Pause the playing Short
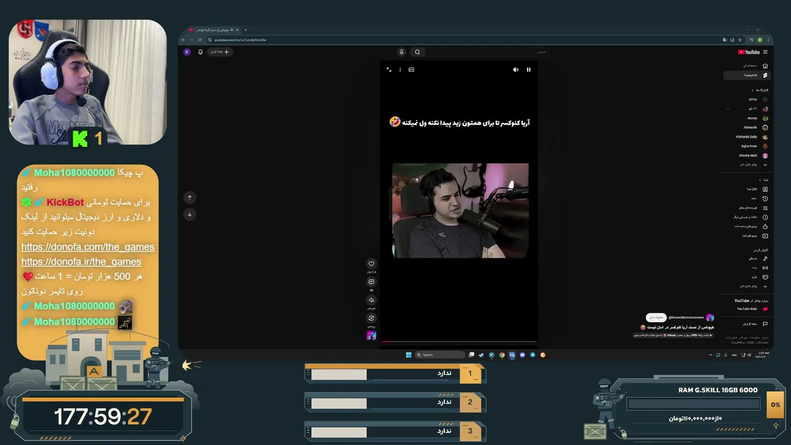The width and height of the screenshot is (791, 445). coord(528,70)
